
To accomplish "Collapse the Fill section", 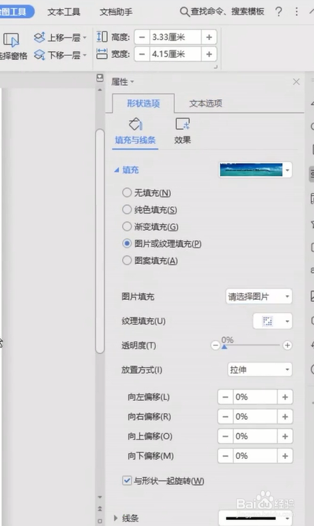I will pyautogui.click(x=116, y=170).
